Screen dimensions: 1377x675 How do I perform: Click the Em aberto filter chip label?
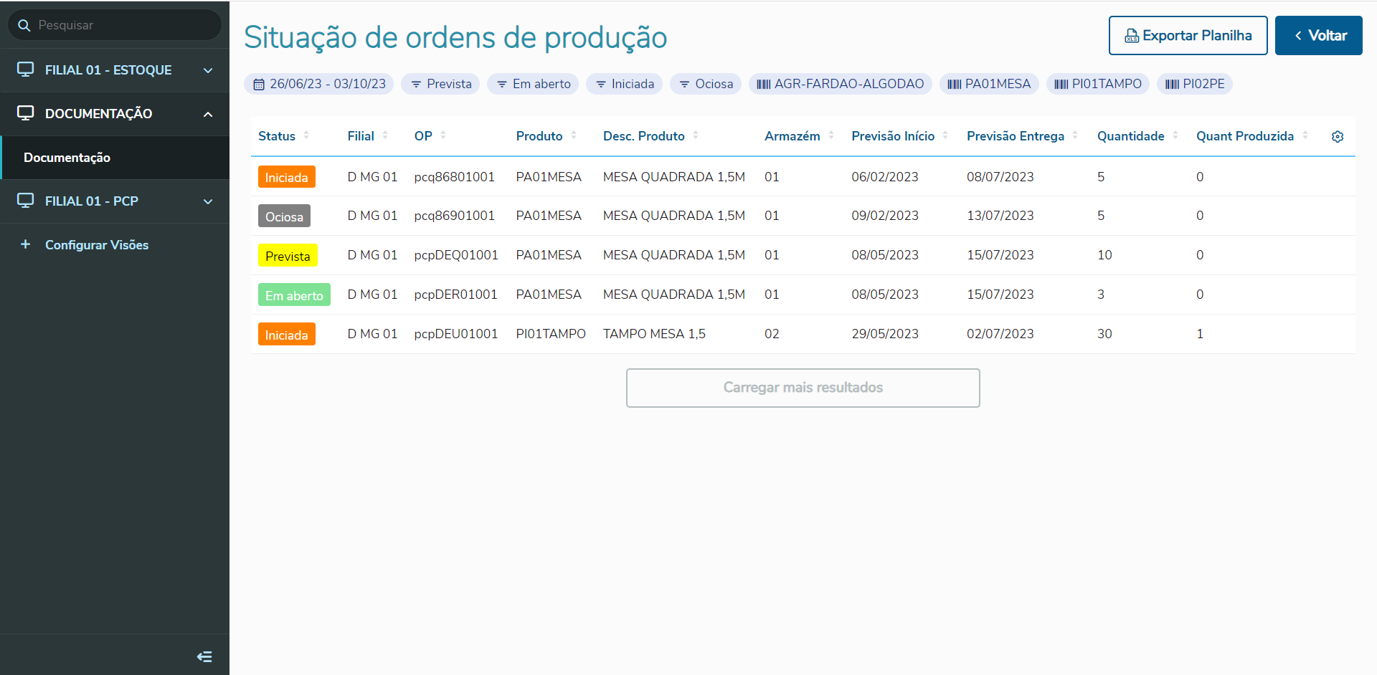[541, 84]
